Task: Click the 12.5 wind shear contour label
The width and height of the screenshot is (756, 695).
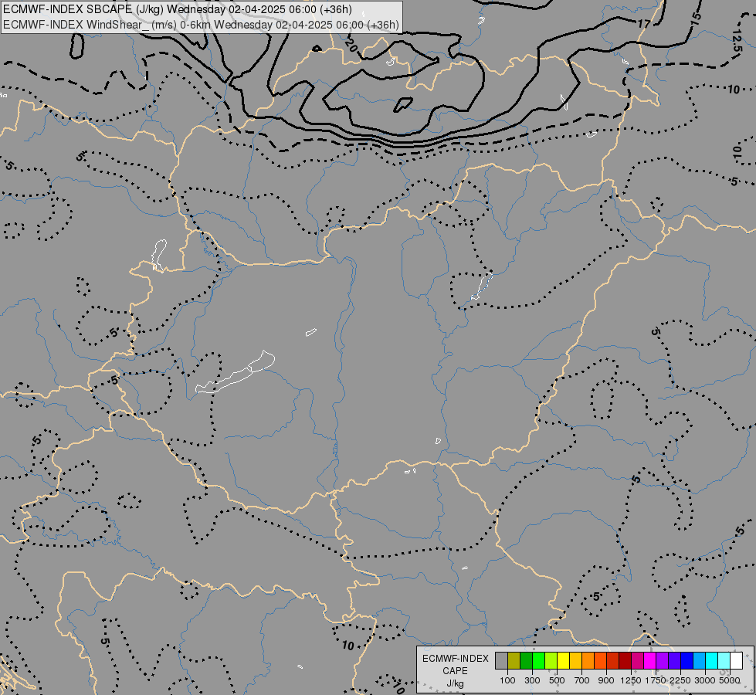Action: pos(737,40)
